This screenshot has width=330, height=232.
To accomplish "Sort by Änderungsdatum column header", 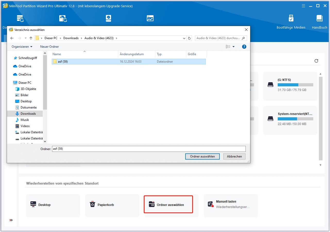I will tap(137, 54).
